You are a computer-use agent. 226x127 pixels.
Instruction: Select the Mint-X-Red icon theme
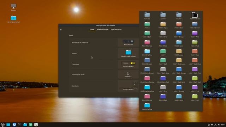pos(163,43)
